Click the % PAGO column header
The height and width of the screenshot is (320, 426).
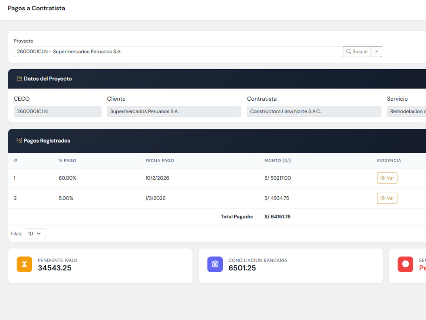click(67, 160)
